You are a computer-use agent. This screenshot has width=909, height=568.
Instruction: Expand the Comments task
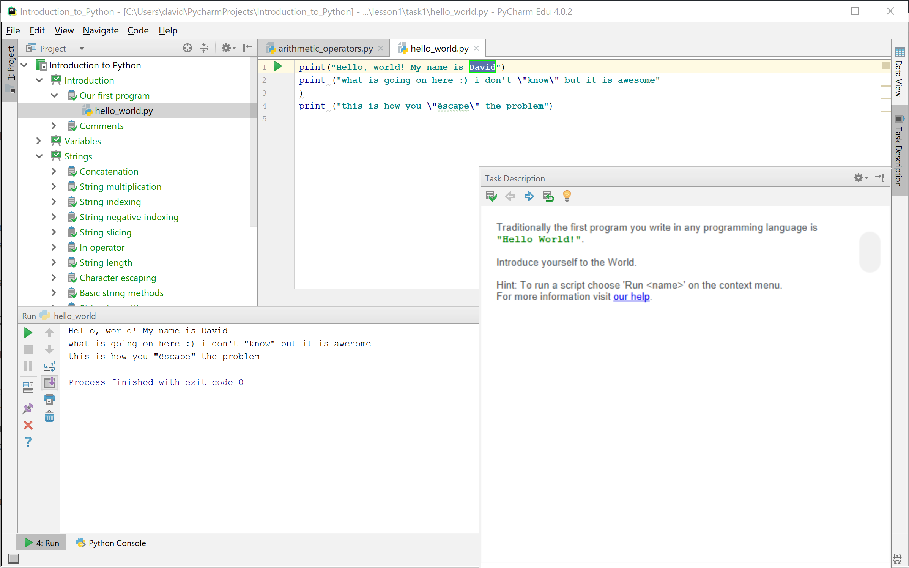54,126
